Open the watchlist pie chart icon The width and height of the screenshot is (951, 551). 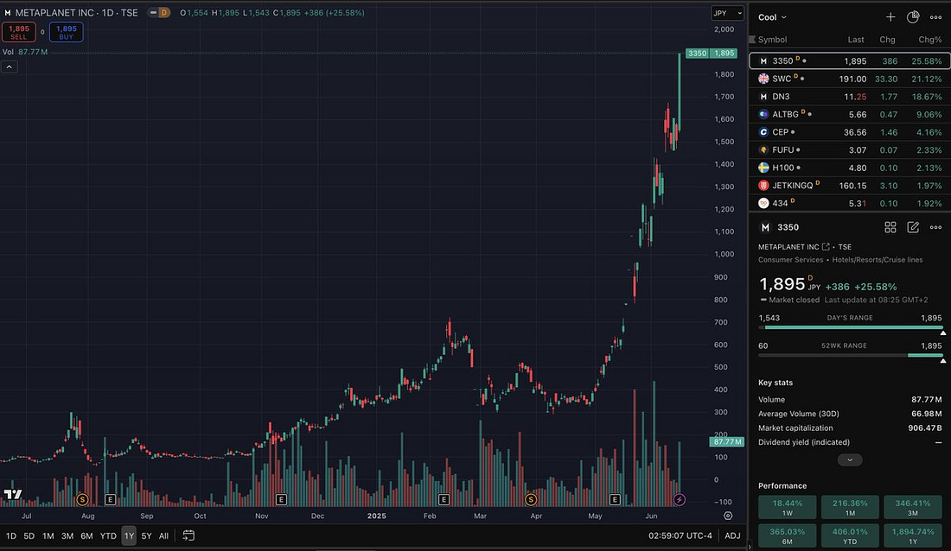(913, 17)
